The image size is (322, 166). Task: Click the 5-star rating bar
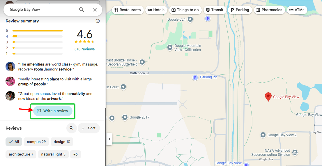click(x=38, y=31)
